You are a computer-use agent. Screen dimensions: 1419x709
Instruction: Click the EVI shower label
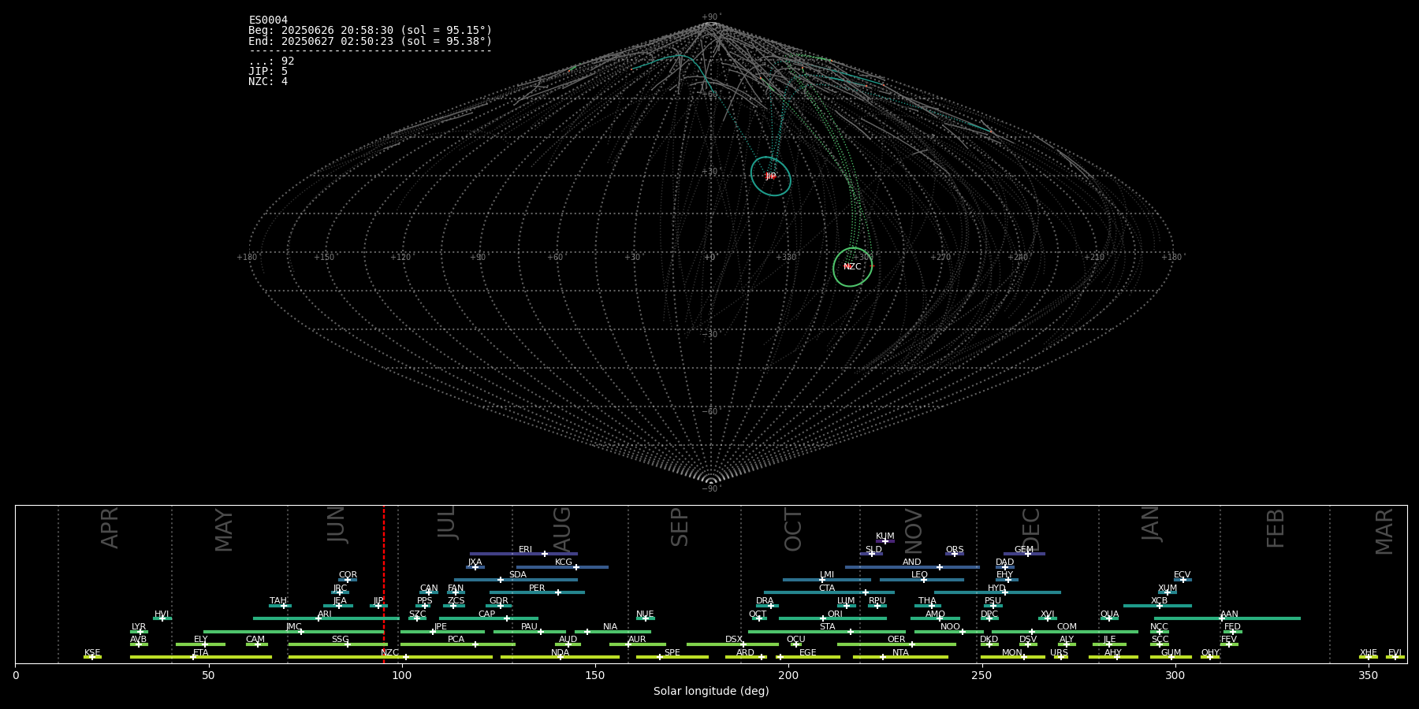point(1395,653)
